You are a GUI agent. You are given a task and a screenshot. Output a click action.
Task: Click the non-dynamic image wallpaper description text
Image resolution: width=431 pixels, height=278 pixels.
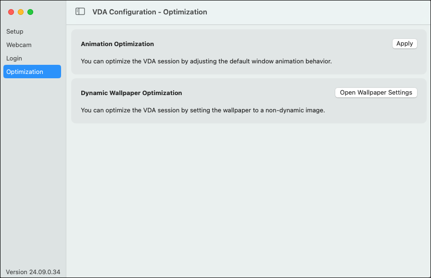tap(203, 110)
